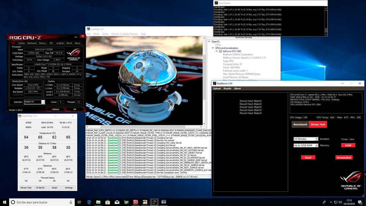Click the Screenshot button in RealBench
Screen dimensions: 366x206
(x=344, y=157)
